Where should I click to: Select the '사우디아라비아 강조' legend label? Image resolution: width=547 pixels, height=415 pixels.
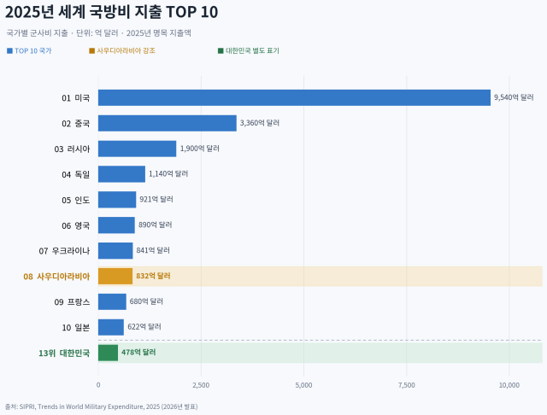126,51
